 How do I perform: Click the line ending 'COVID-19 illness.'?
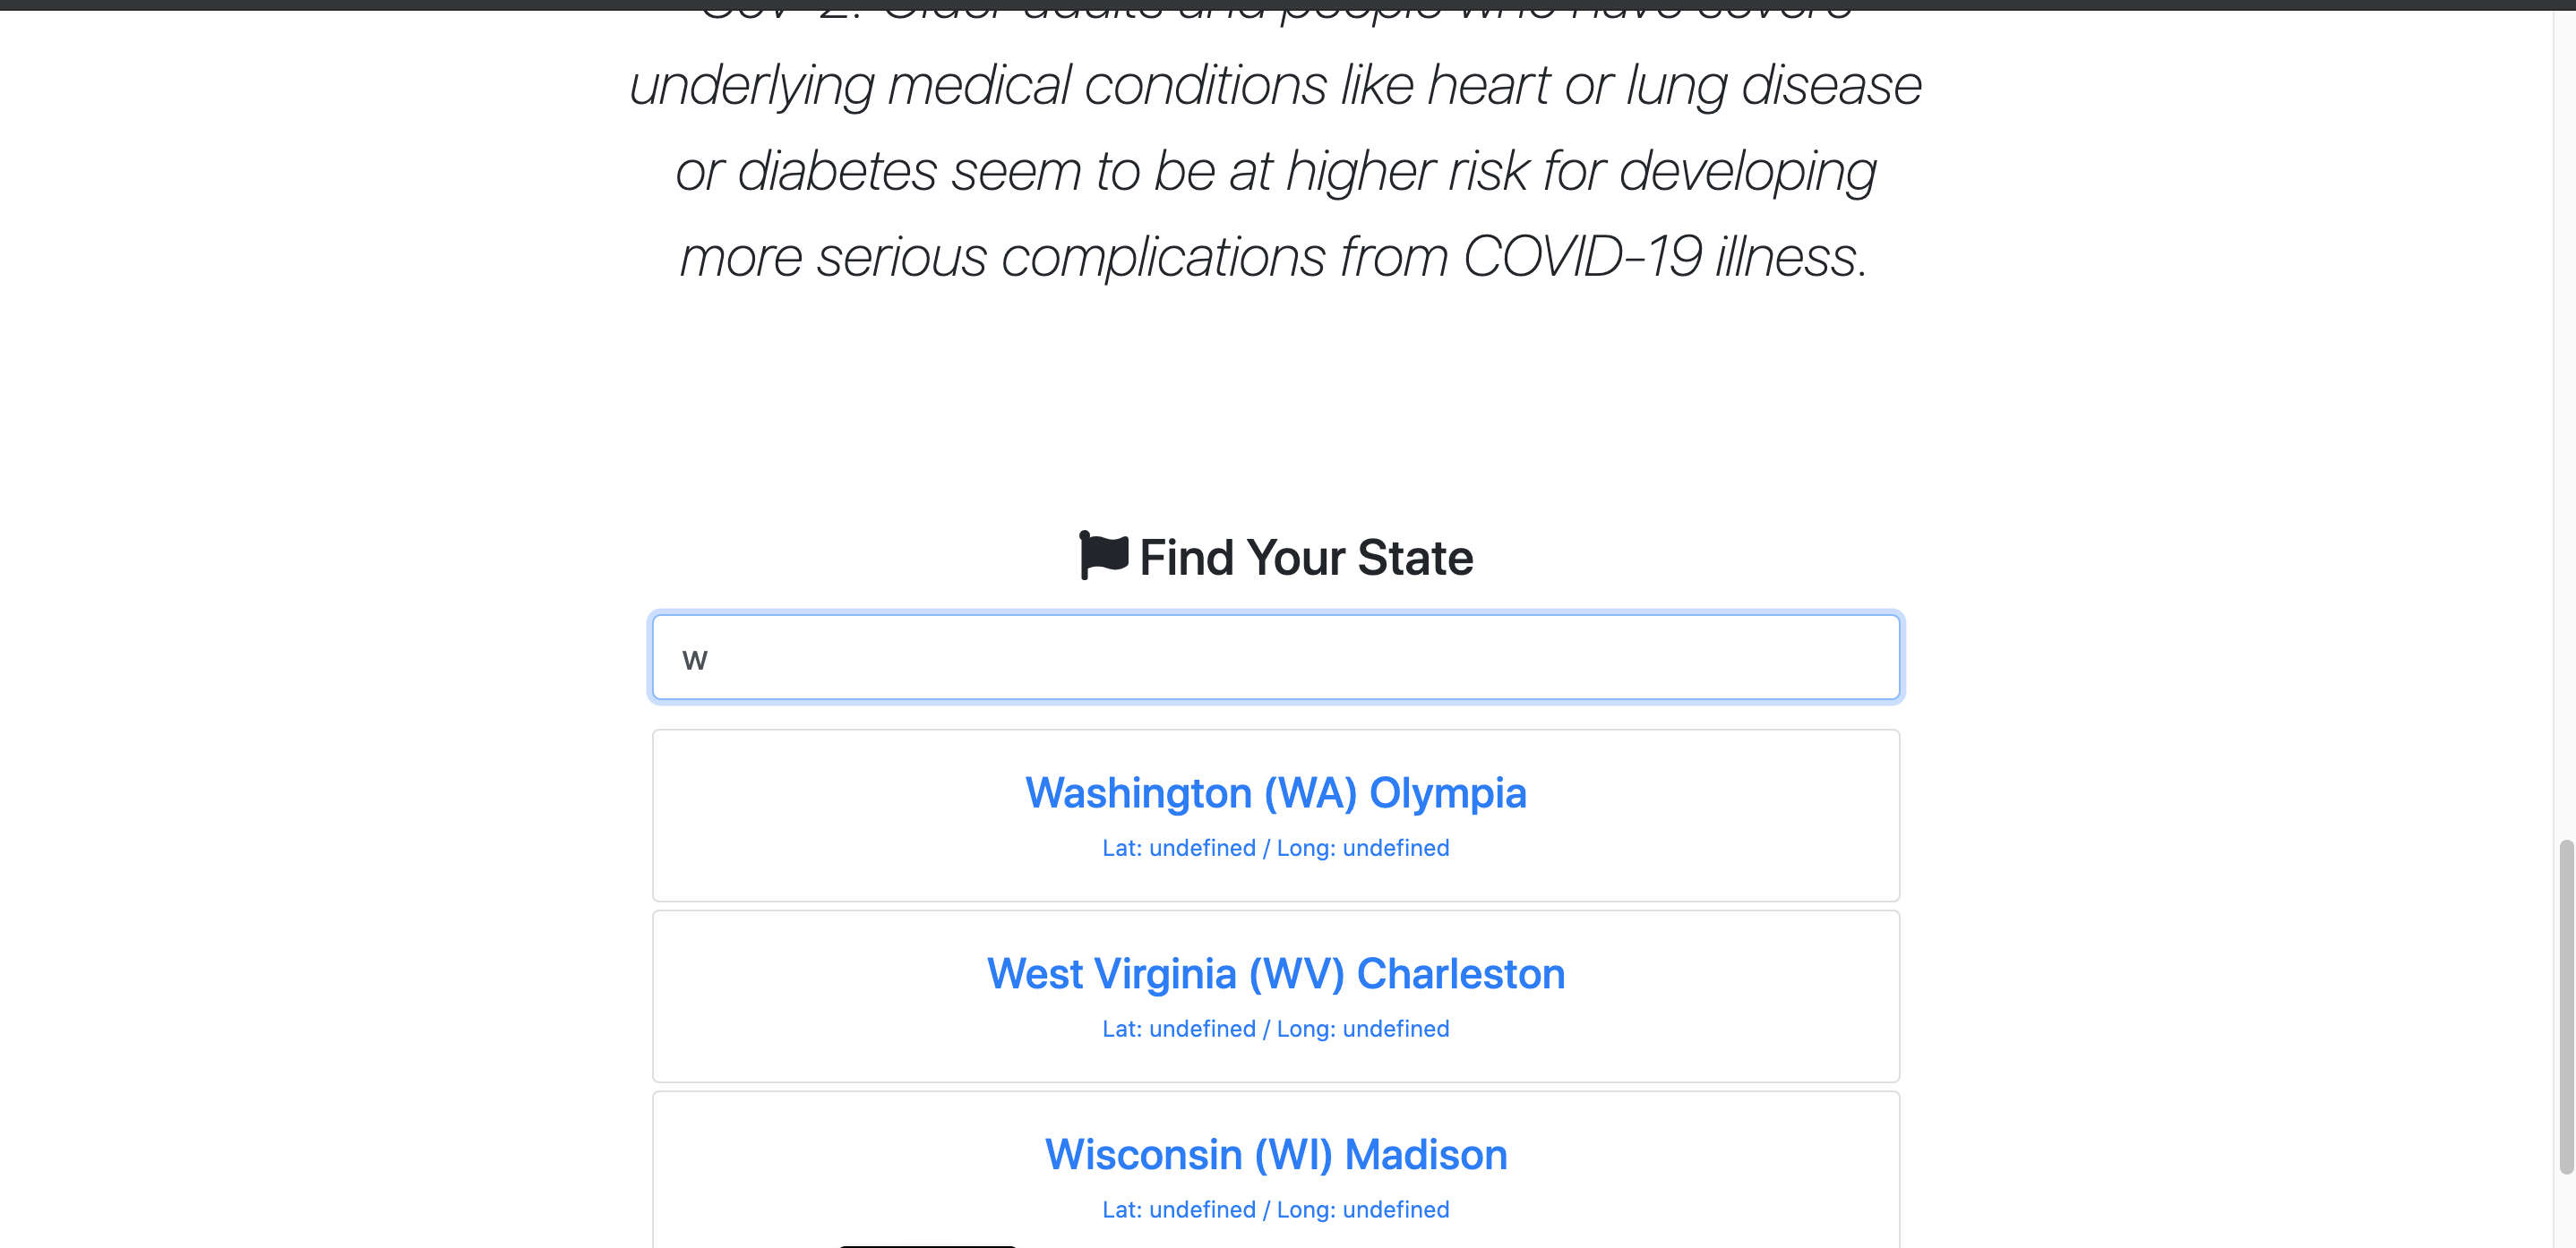[x=1275, y=258]
